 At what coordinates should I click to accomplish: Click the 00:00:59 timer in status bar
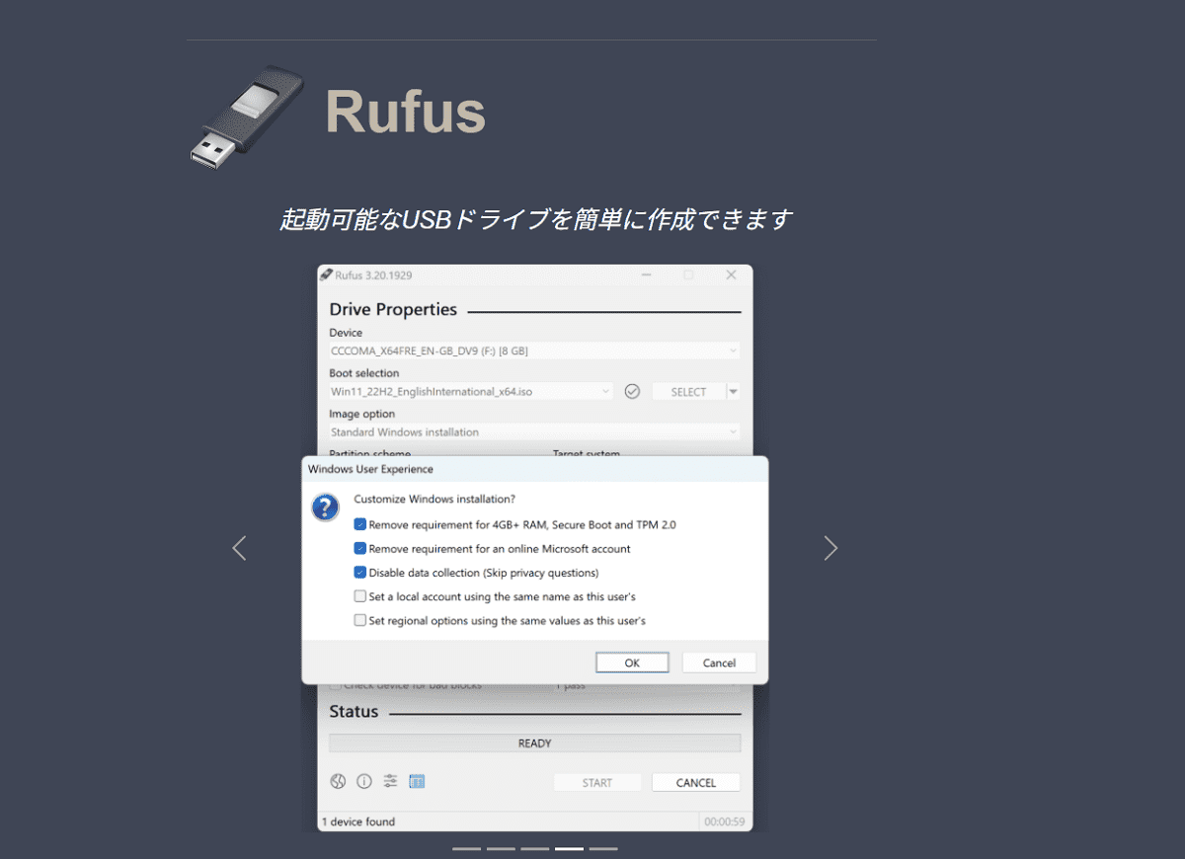pyautogui.click(x=725, y=821)
